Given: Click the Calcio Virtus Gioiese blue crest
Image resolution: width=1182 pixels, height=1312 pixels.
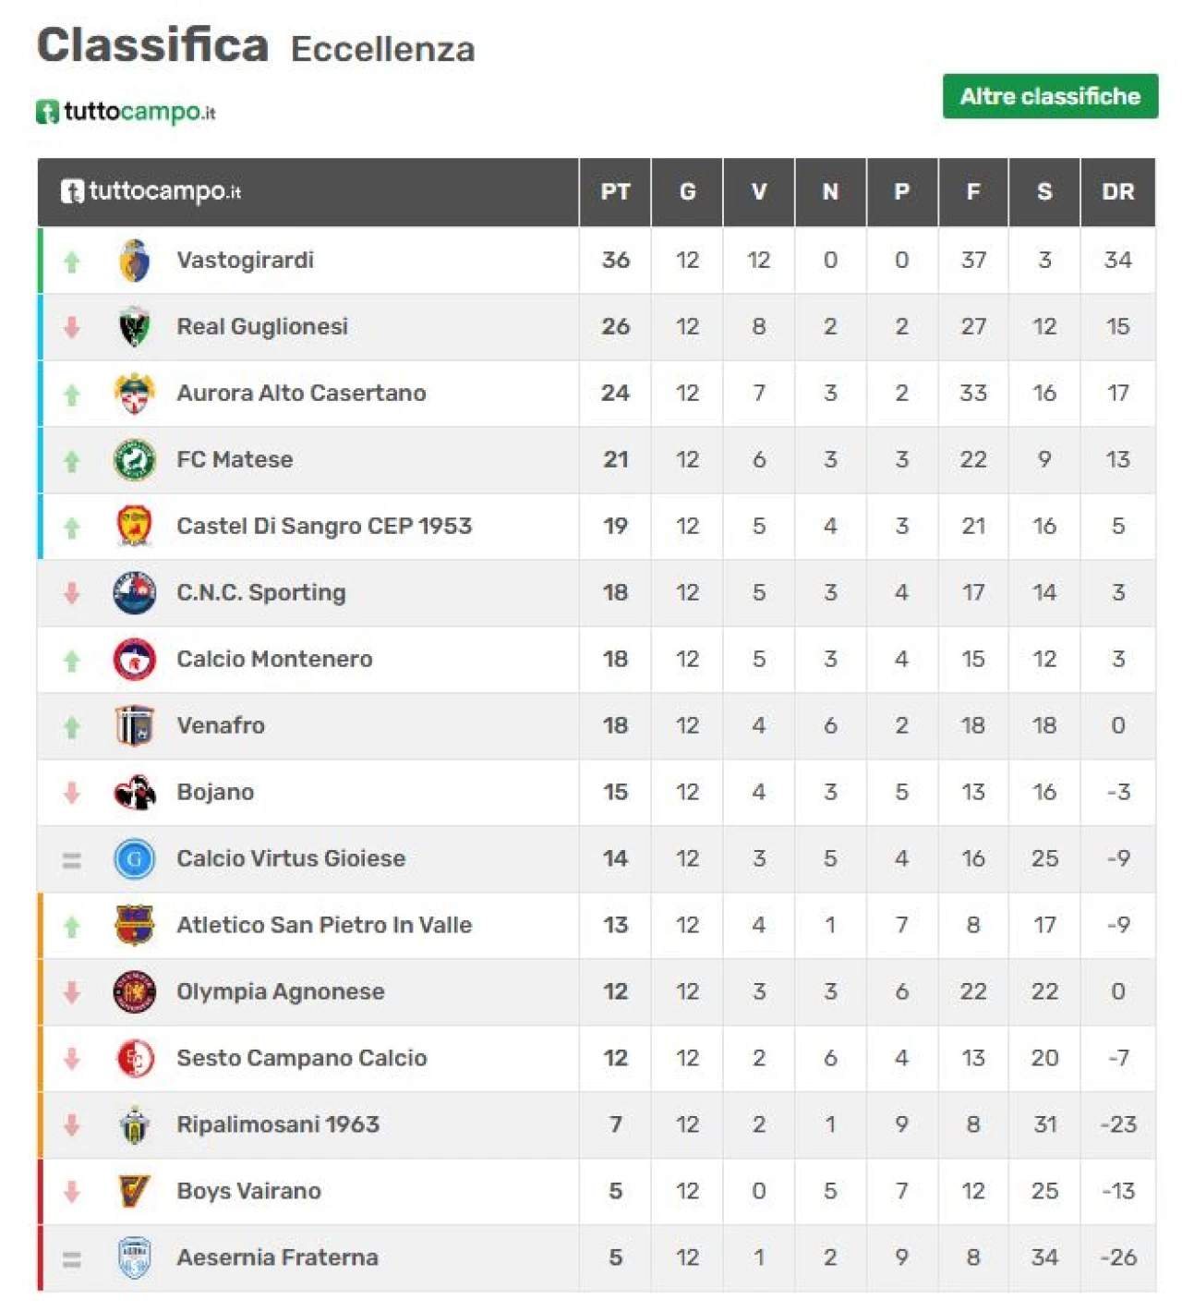Looking at the screenshot, I should click(135, 859).
